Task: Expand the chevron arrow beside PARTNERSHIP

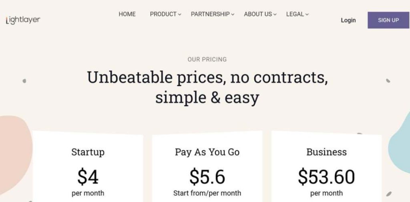Action: click(x=233, y=14)
